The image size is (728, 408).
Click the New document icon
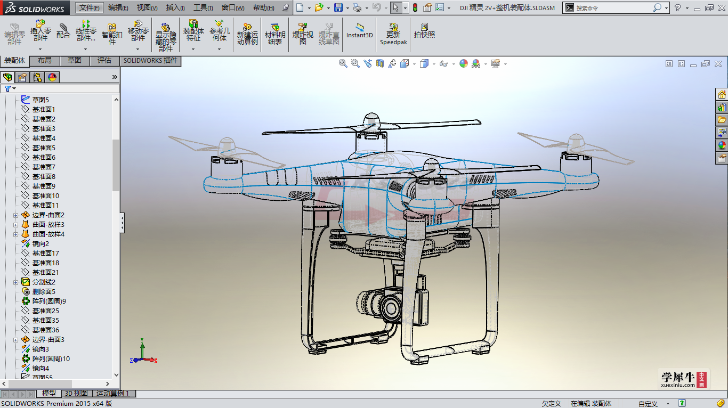pyautogui.click(x=300, y=7)
